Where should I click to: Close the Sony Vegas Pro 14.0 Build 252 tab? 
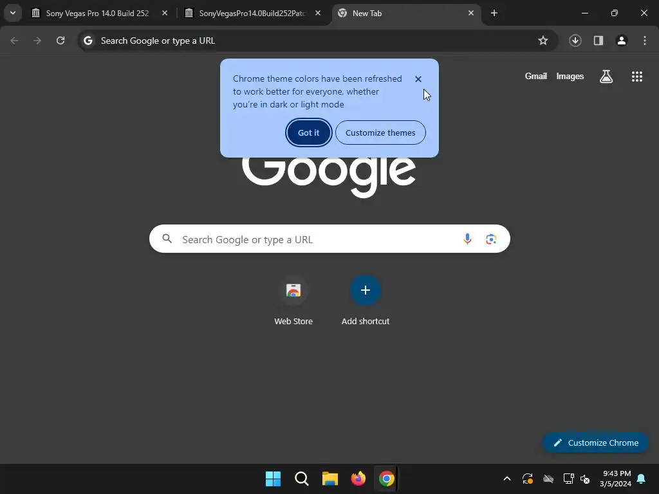coord(165,13)
